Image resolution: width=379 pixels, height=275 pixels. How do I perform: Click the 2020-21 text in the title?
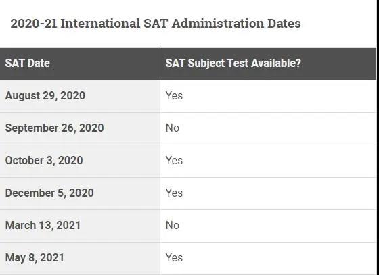(x=34, y=24)
